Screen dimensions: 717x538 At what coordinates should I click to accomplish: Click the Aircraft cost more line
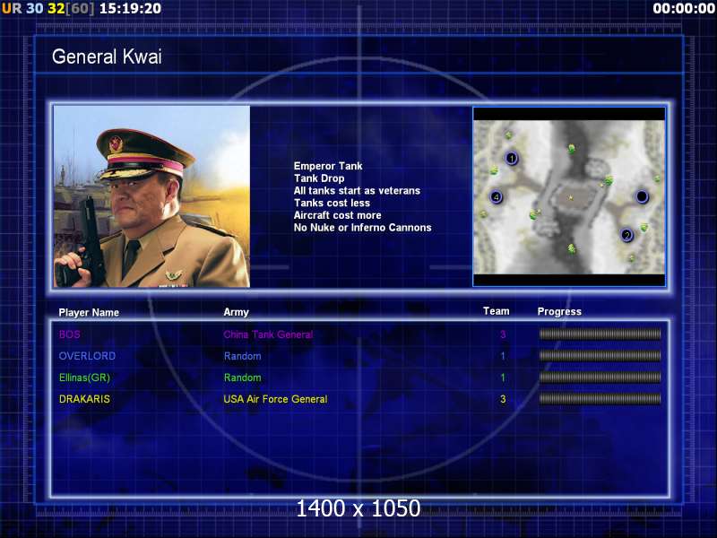337,215
